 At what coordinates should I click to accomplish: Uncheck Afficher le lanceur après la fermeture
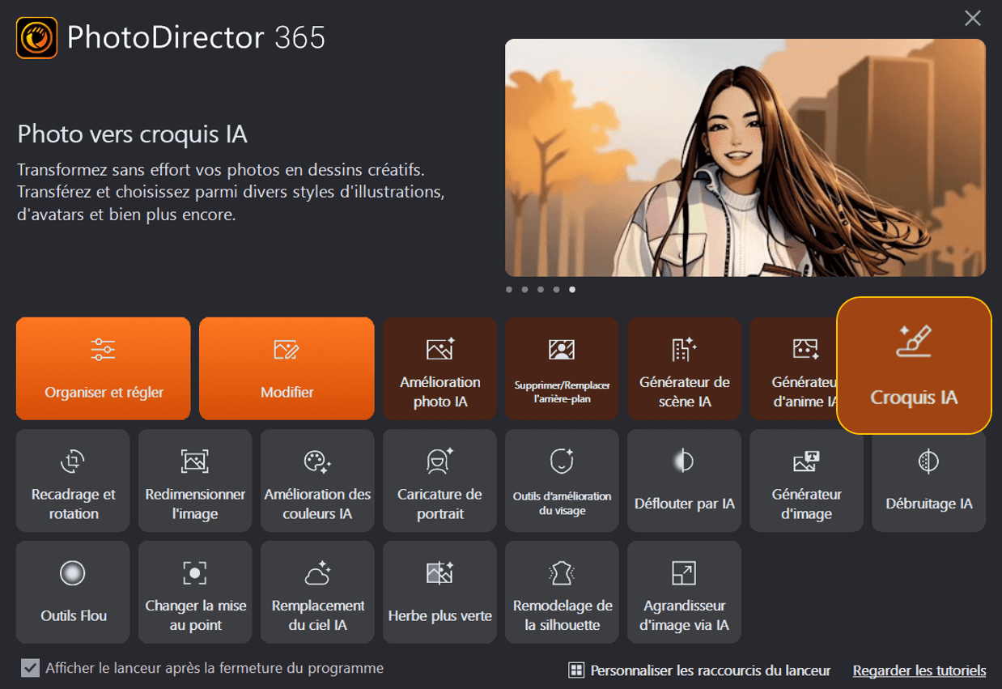30,668
